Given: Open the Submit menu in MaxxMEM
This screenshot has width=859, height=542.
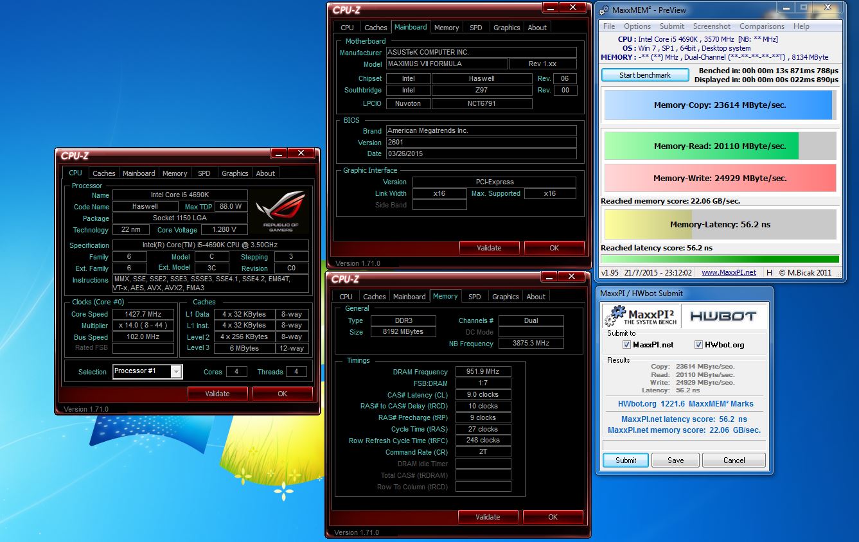Looking at the screenshot, I should (x=671, y=26).
